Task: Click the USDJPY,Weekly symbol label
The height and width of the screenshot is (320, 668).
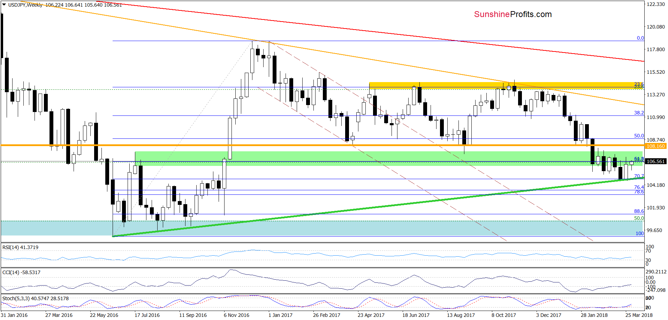Action: tap(25, 5)
